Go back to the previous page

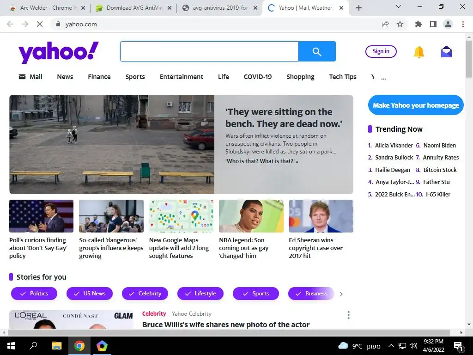[x=10, y=24]
